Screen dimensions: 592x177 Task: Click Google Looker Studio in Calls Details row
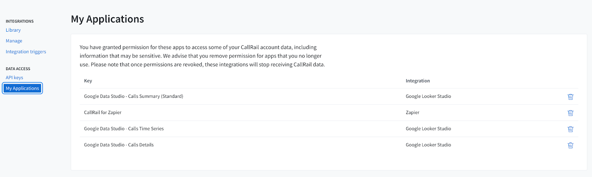click(x=428, y=145)
